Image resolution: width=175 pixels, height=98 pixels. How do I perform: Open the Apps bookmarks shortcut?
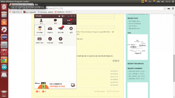pyautogui.click(x=16, y=12)
